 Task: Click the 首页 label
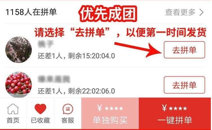pos(13,120)
